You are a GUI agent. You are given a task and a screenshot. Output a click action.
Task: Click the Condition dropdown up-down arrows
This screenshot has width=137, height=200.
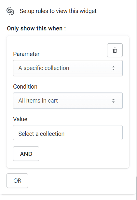pyautogui.click(x=113, y=101)
